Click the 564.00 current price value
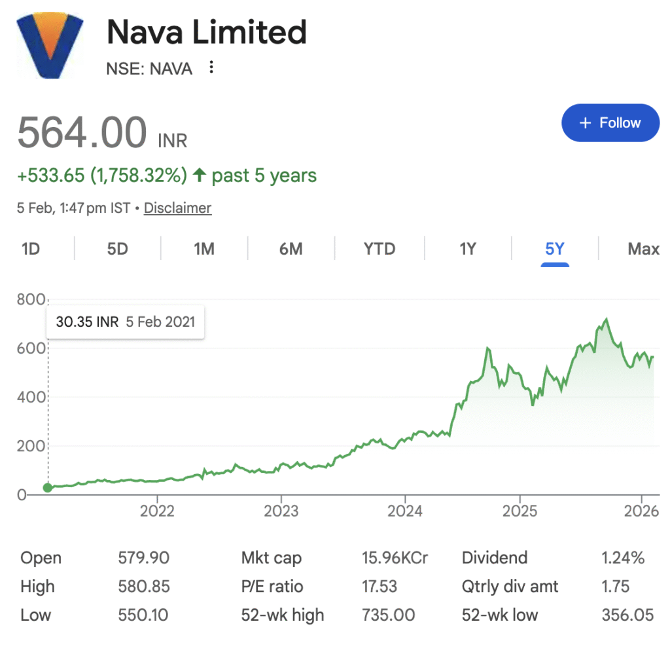The image size is (670, 647). pos(82,132)
